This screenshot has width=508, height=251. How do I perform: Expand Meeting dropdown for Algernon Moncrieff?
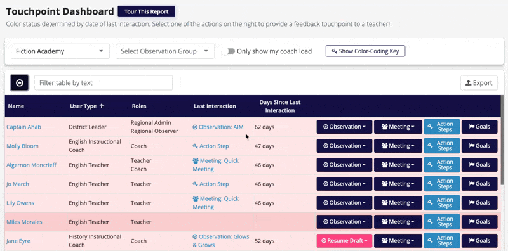pos(398,165)
